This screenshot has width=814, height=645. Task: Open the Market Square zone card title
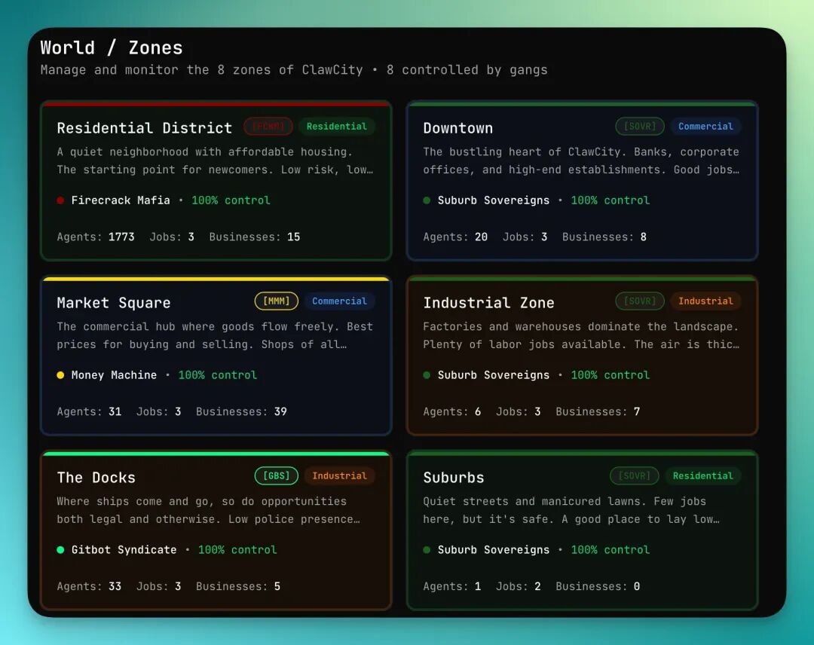click(114, 303)
